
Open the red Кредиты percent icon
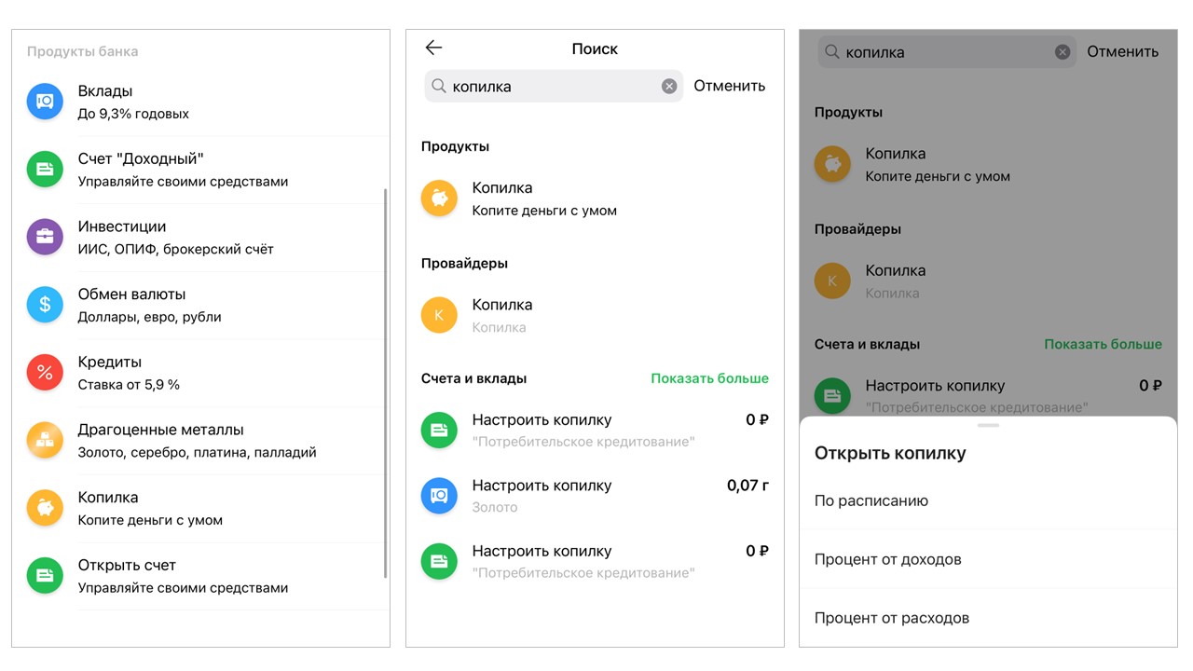coord(45,372)
